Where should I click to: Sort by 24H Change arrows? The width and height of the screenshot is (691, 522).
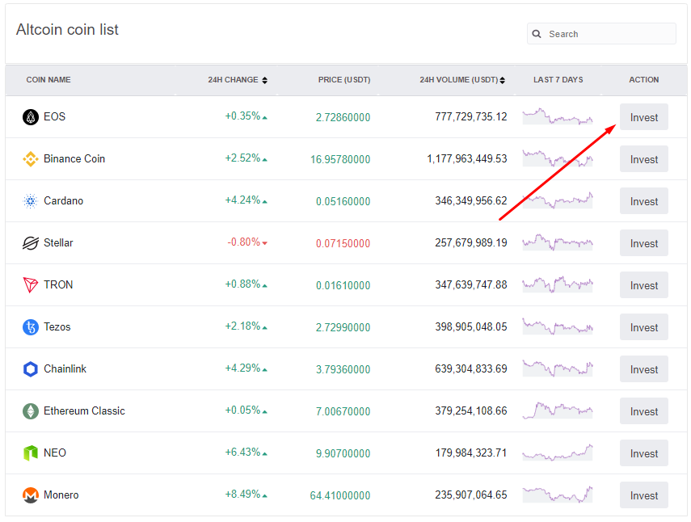(x=265, y=80)
